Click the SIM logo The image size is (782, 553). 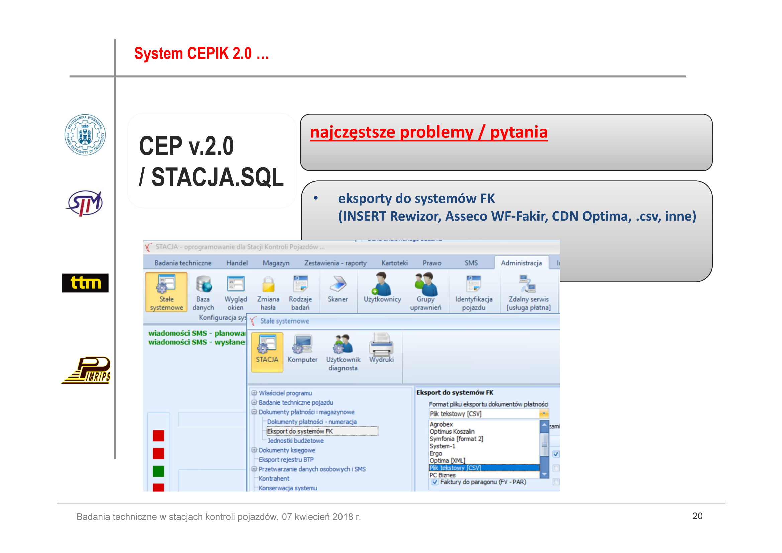click(x=84, y=203)
